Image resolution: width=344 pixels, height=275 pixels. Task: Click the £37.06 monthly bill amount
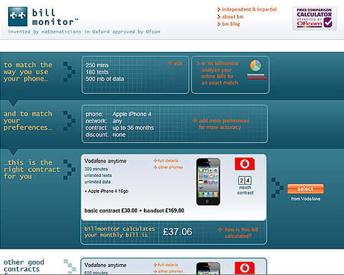click(x=177, y=232)
